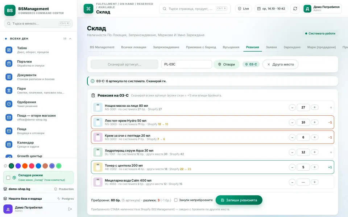Click the location field containing PL-03C
The height and width of the screenshot is (217, 348).
click(x=186, y=64)
